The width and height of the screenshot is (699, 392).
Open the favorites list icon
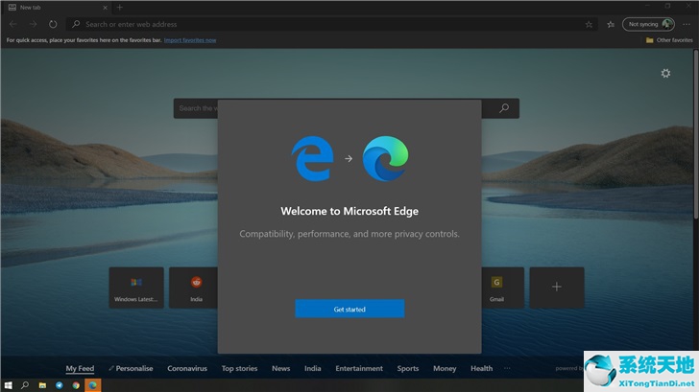tap(611, 25)
